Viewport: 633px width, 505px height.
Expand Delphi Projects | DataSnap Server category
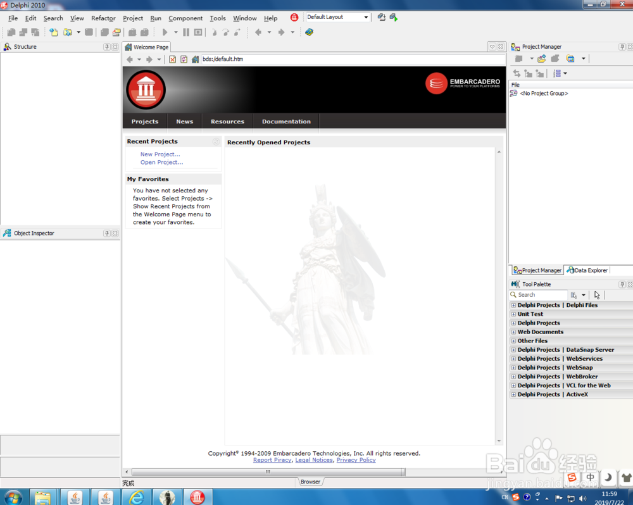coord(513,350)
